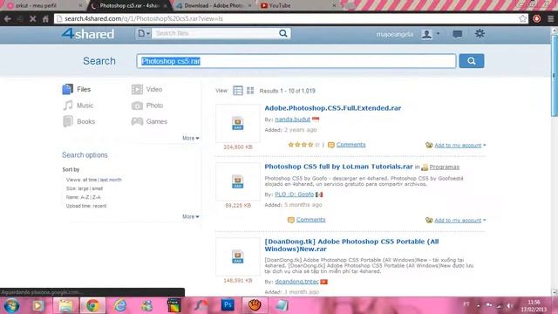Switch to grid view

pyautogui.click(x=250, y=91)
